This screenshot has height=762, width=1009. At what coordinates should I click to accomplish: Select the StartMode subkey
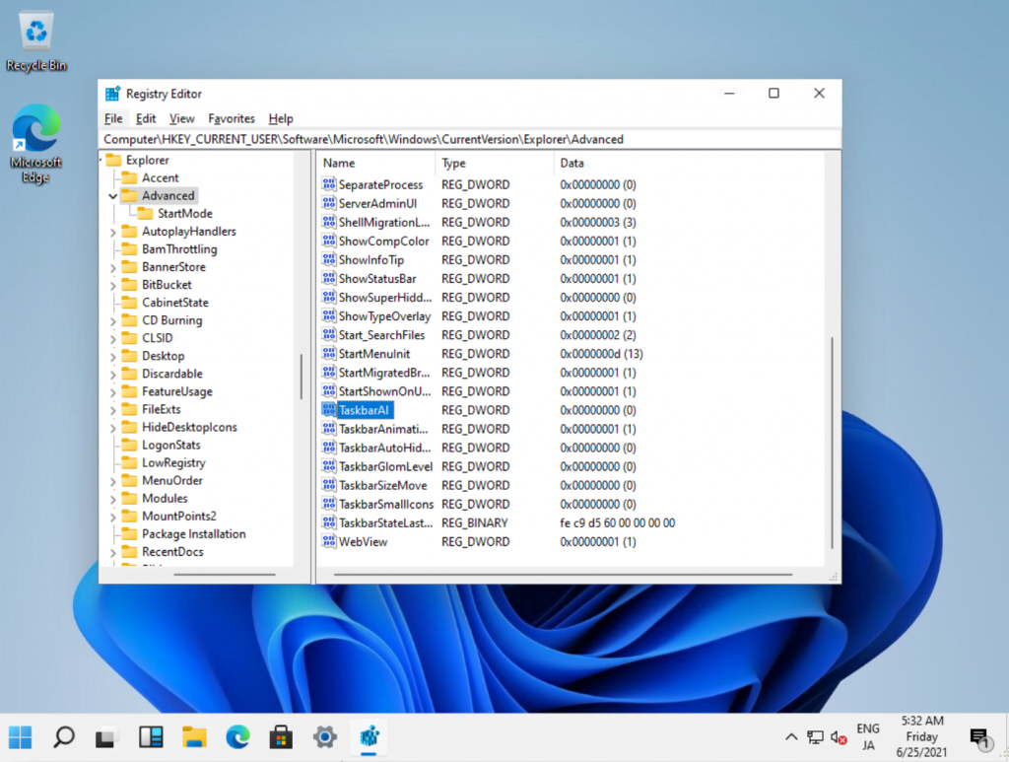(x=184, y=214)
